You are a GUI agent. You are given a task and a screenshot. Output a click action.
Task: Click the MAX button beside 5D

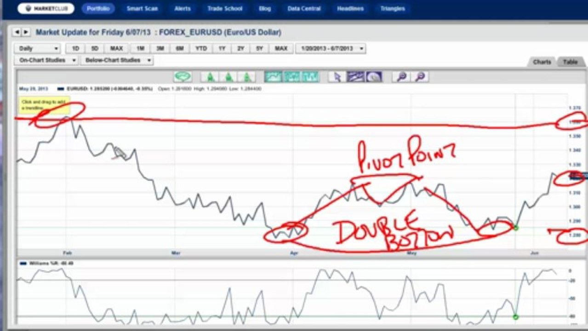pos(116,48)
